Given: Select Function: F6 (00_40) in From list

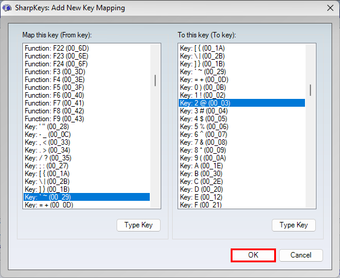Looking at the screenshot, I should click(x=87, y=95).
